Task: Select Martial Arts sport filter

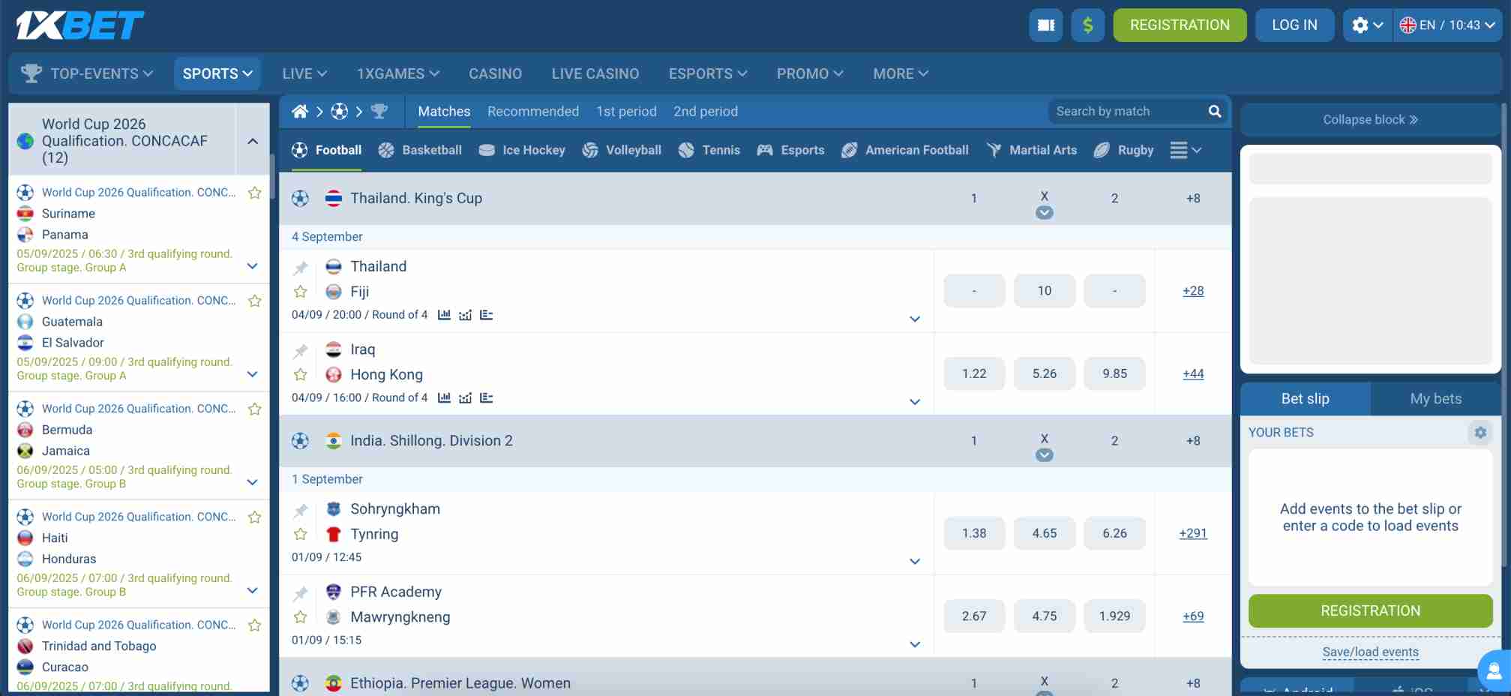Action: tap(1031, 150)
